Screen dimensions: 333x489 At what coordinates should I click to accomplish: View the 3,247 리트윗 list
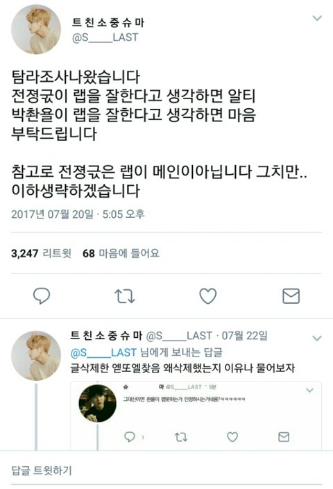pos(41,253)
